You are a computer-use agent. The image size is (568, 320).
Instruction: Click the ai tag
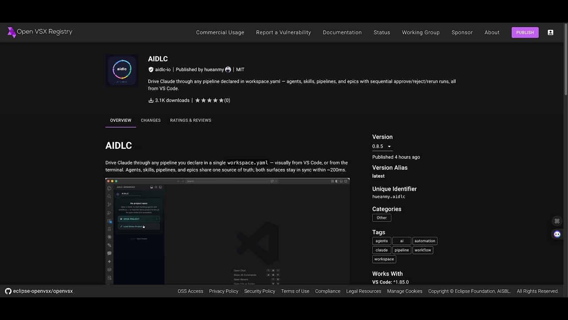402,241
